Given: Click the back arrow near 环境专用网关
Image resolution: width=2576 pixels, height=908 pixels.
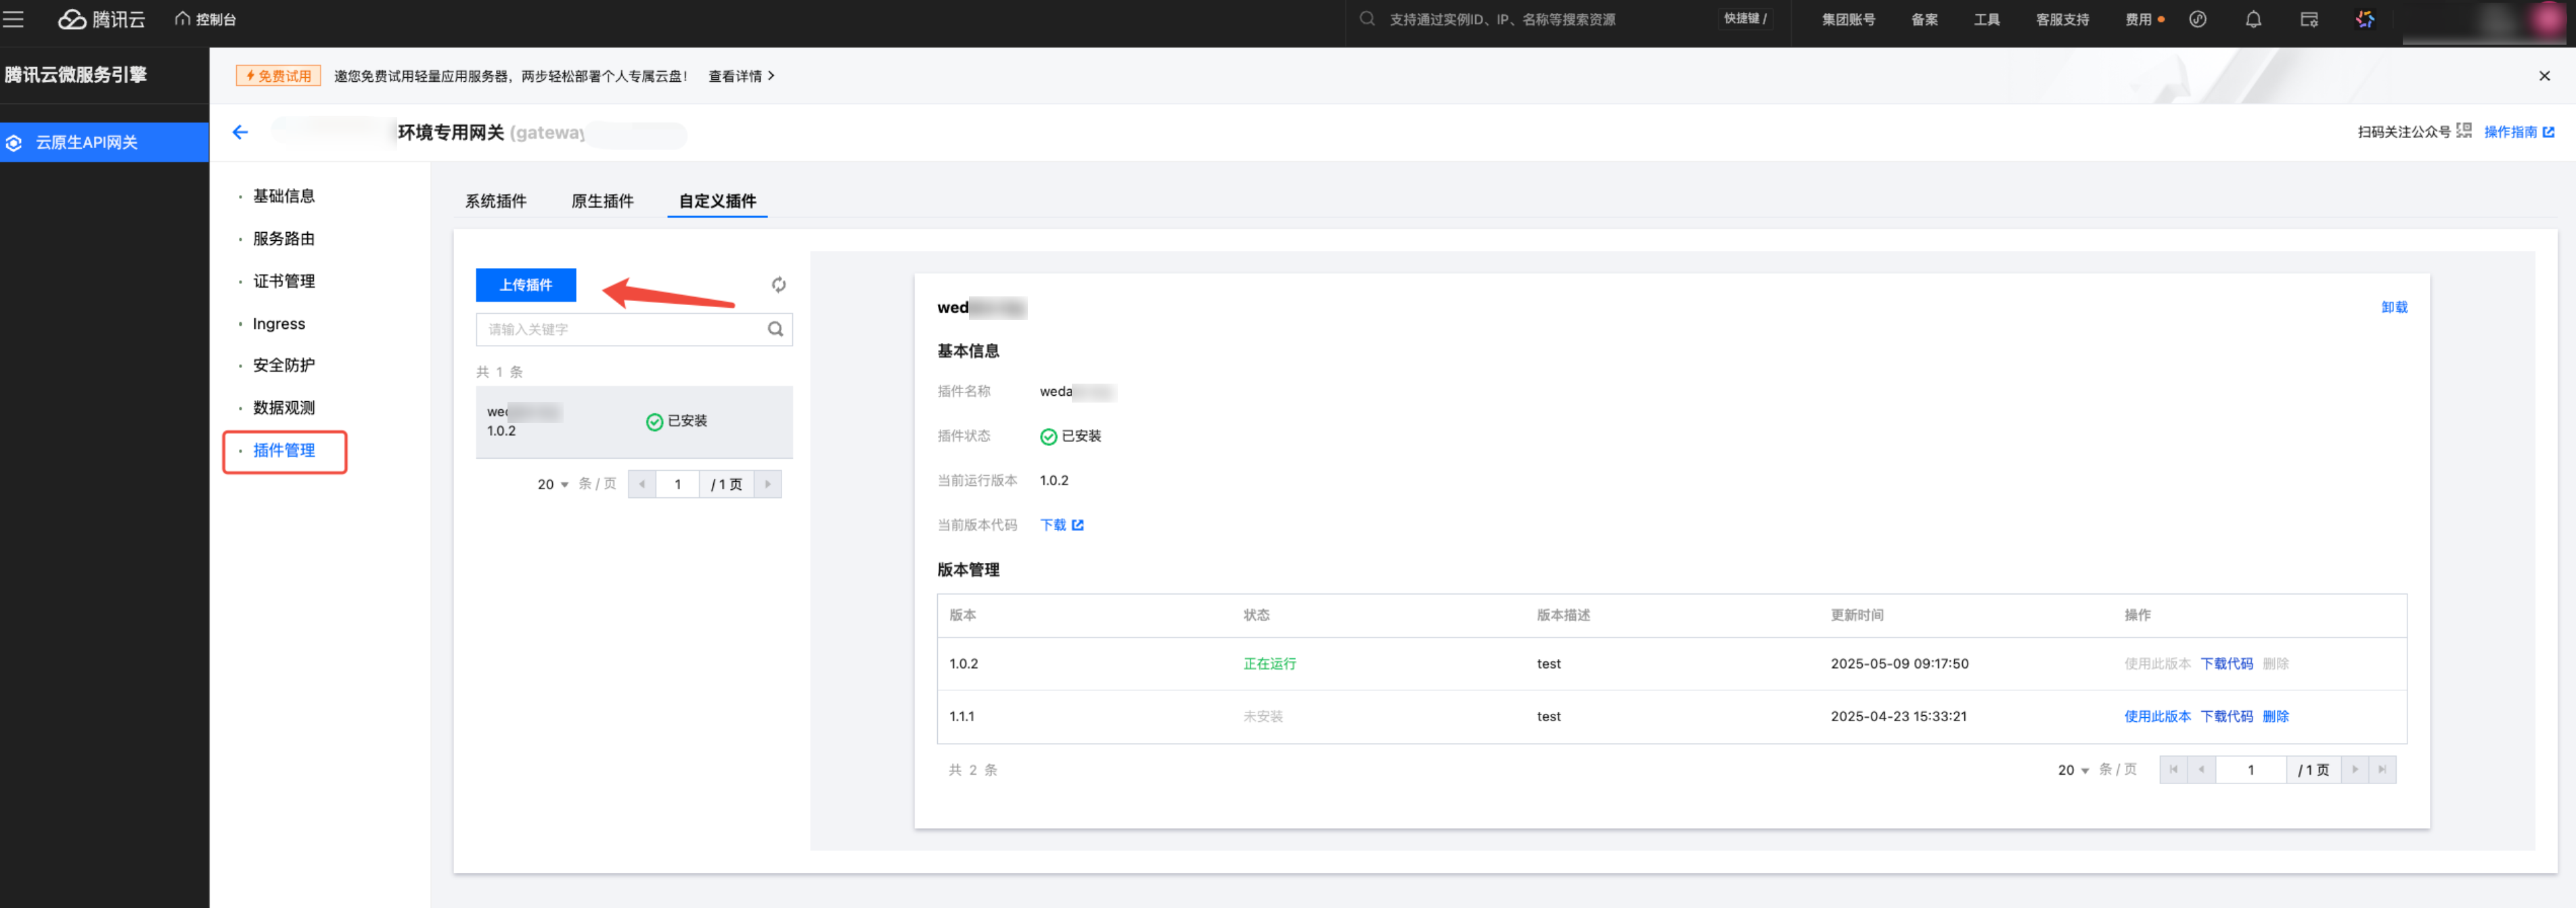Looking at the screenshot, I should coord(240,132).
